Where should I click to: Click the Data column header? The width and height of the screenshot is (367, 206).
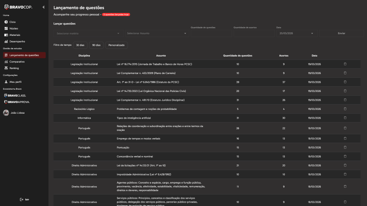click(314, 56)
